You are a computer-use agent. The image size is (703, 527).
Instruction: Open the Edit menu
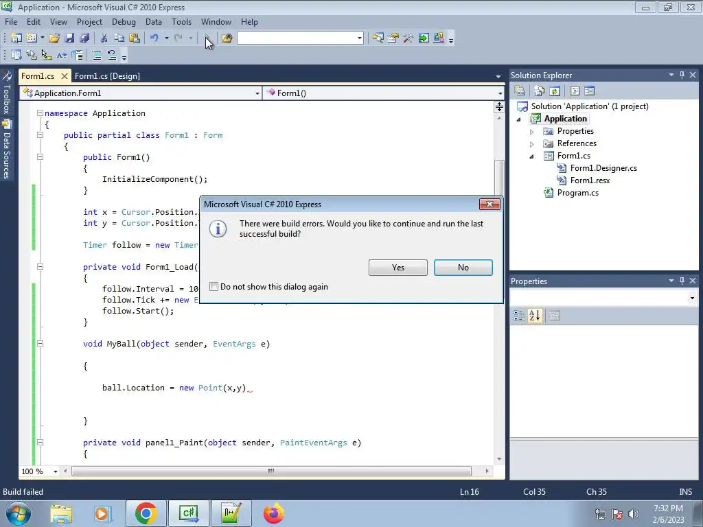[33, 21]
